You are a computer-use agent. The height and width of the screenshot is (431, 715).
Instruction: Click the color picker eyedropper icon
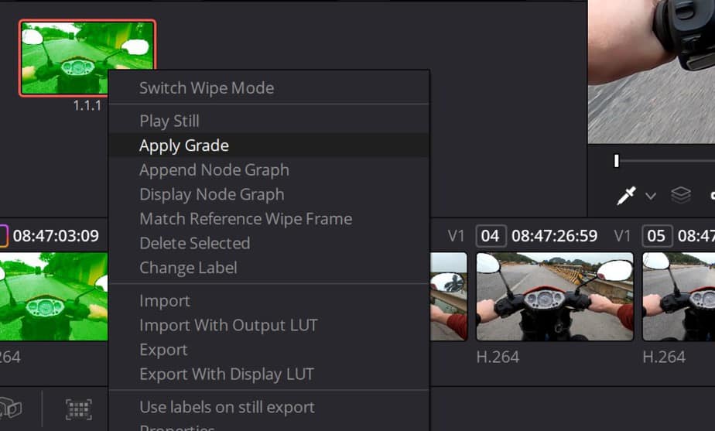pyautogui.click(x=627, y=196)
